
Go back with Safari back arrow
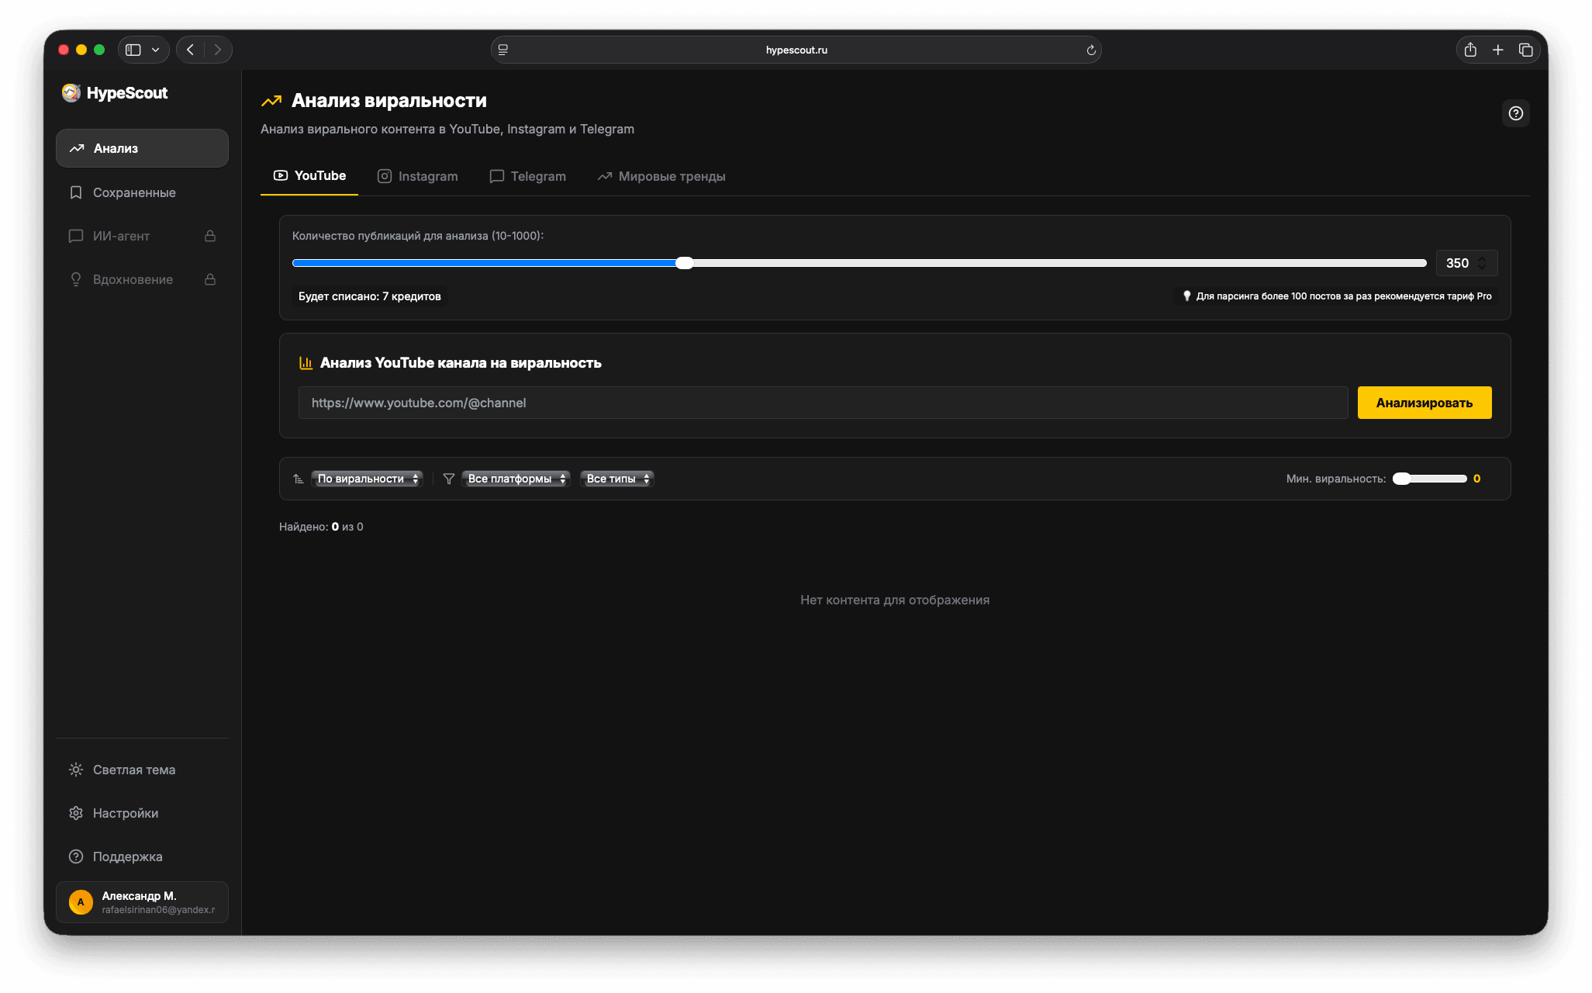[191, 50]
